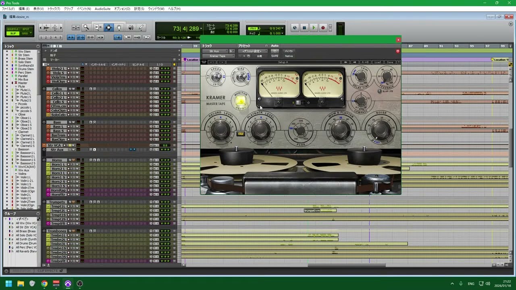Open File Explorer from the taskbar
516x290 pixels.
coord(21,284)
